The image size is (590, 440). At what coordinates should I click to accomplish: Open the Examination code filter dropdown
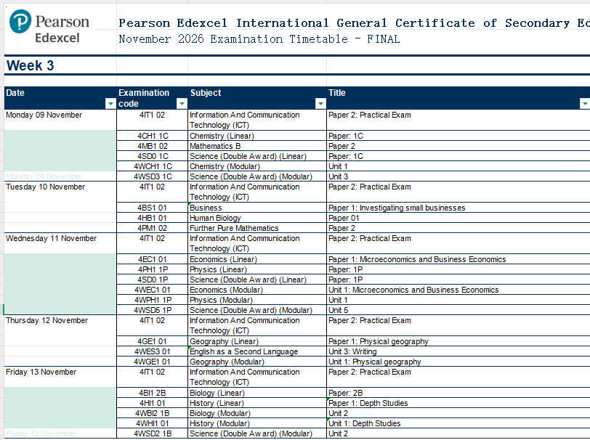tap(182, 103)
